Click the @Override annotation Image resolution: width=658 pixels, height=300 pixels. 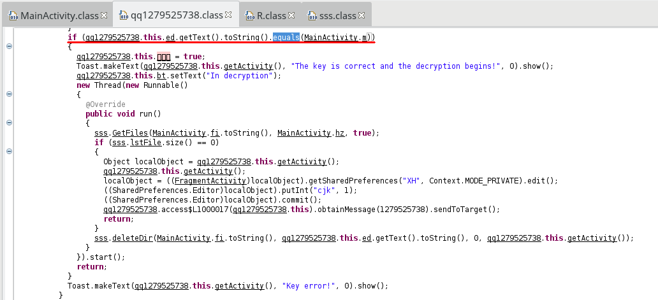(x=105, y=104)
